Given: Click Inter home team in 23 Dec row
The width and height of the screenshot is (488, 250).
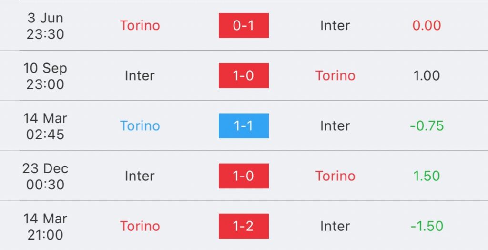Looking at the screenshot, I should (x=140, y=176).
